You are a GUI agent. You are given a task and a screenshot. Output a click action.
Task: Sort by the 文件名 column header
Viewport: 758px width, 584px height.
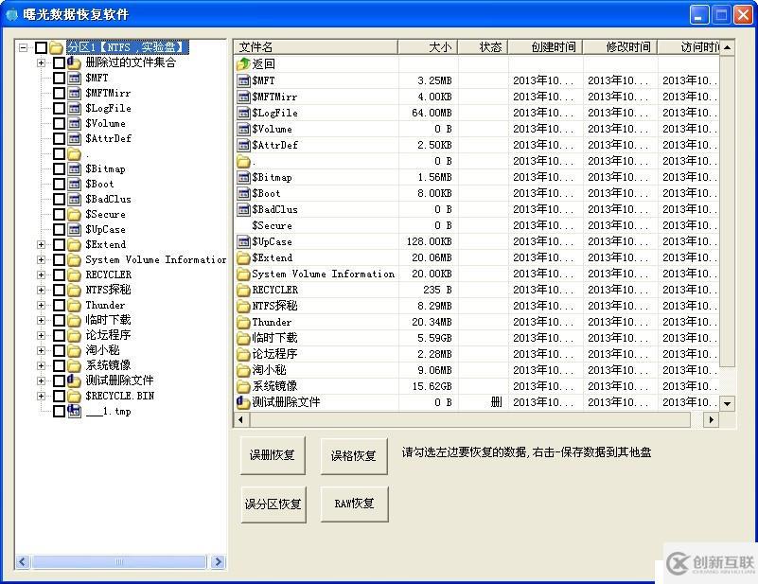(x=316, y=47)
